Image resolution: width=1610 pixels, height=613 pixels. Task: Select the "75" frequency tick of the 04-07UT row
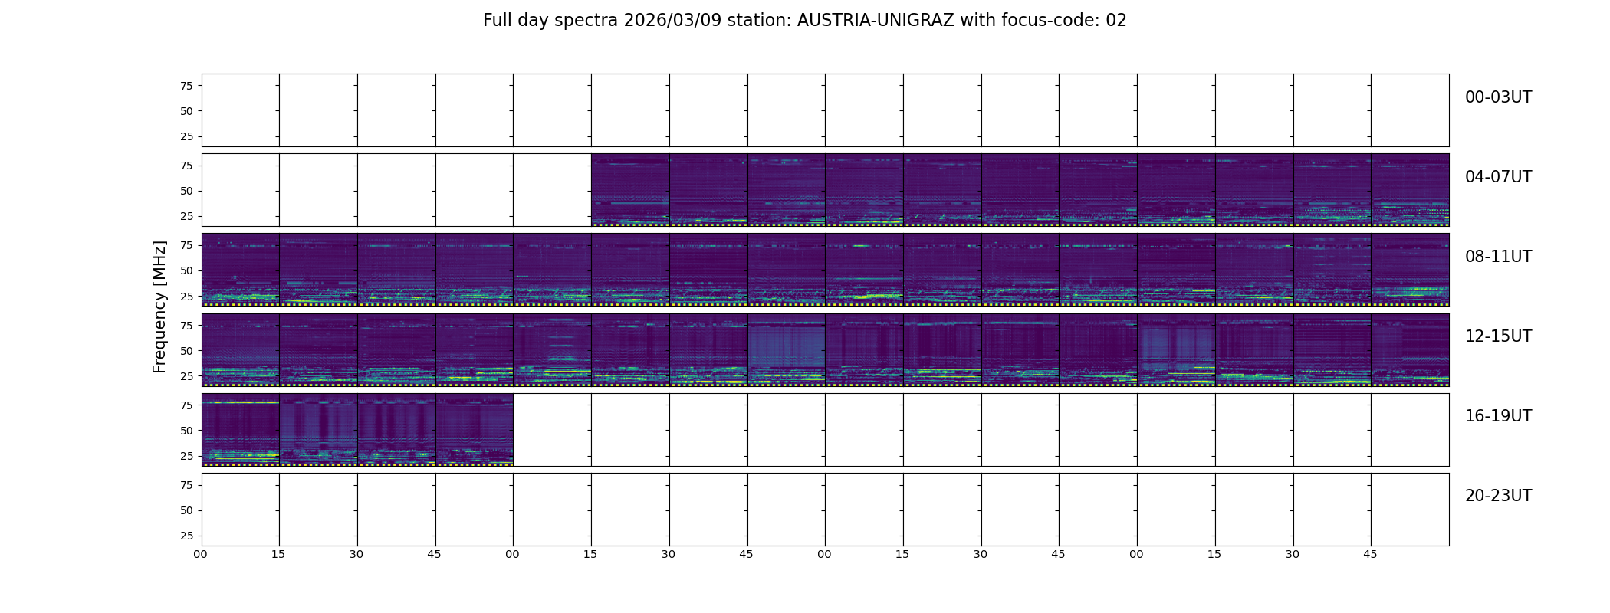186,166
